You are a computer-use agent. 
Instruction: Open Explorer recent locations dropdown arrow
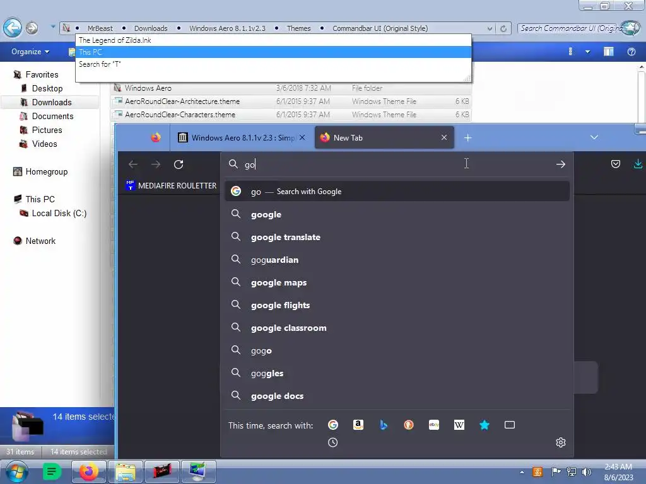pyautogui.click(x=53, y=26)
